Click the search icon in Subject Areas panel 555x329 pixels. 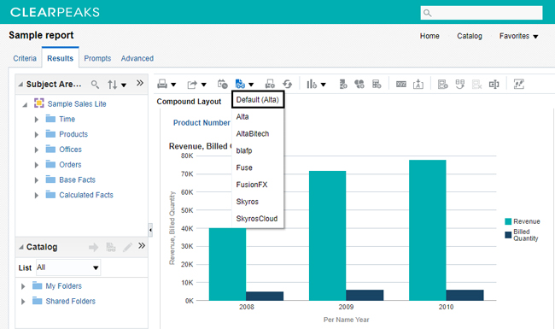click(95, 85)
